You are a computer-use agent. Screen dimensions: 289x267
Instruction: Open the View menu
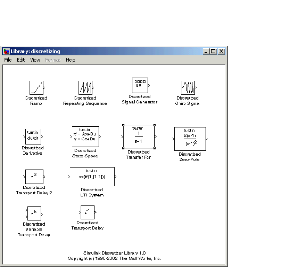point(35,60)
